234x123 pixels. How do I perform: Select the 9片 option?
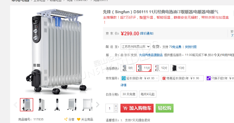pyautogui.click(x=127, y=68)
